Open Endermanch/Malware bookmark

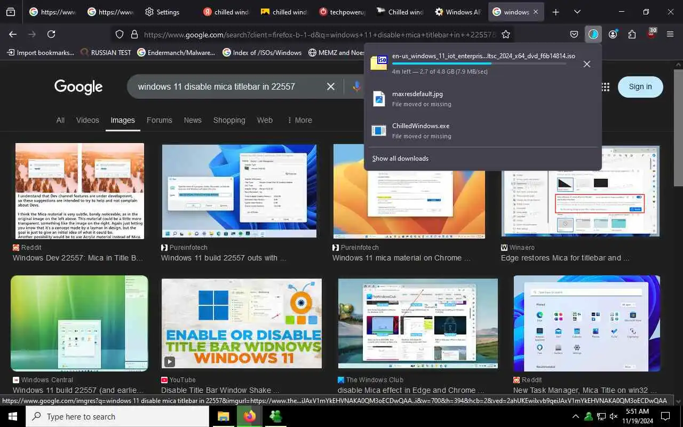pos(176,52)
